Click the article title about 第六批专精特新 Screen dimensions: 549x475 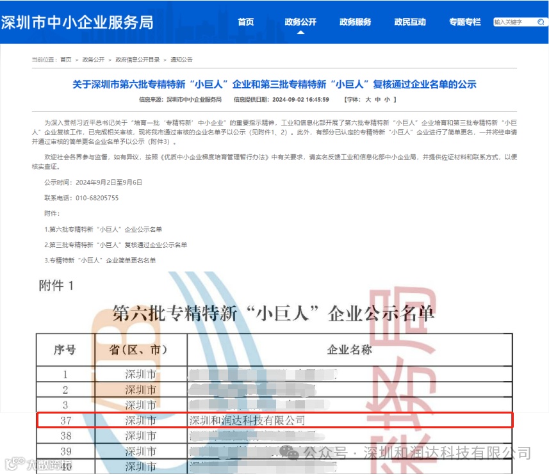pyautogui.click(x=274, y=85)
